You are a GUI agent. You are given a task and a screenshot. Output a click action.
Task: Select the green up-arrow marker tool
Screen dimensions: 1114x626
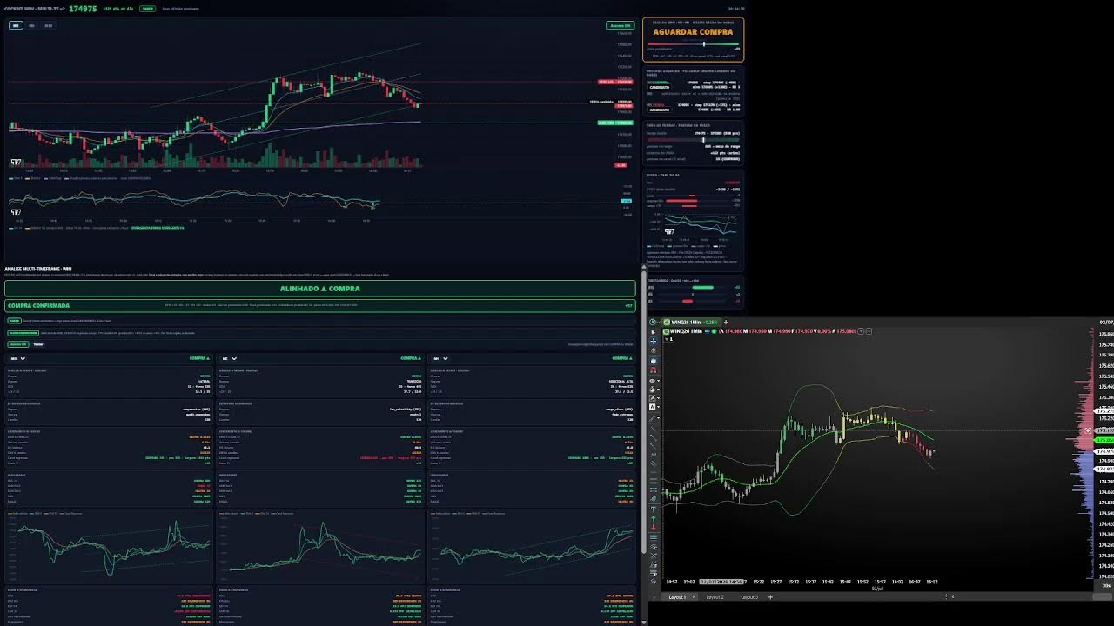point(654,518)
